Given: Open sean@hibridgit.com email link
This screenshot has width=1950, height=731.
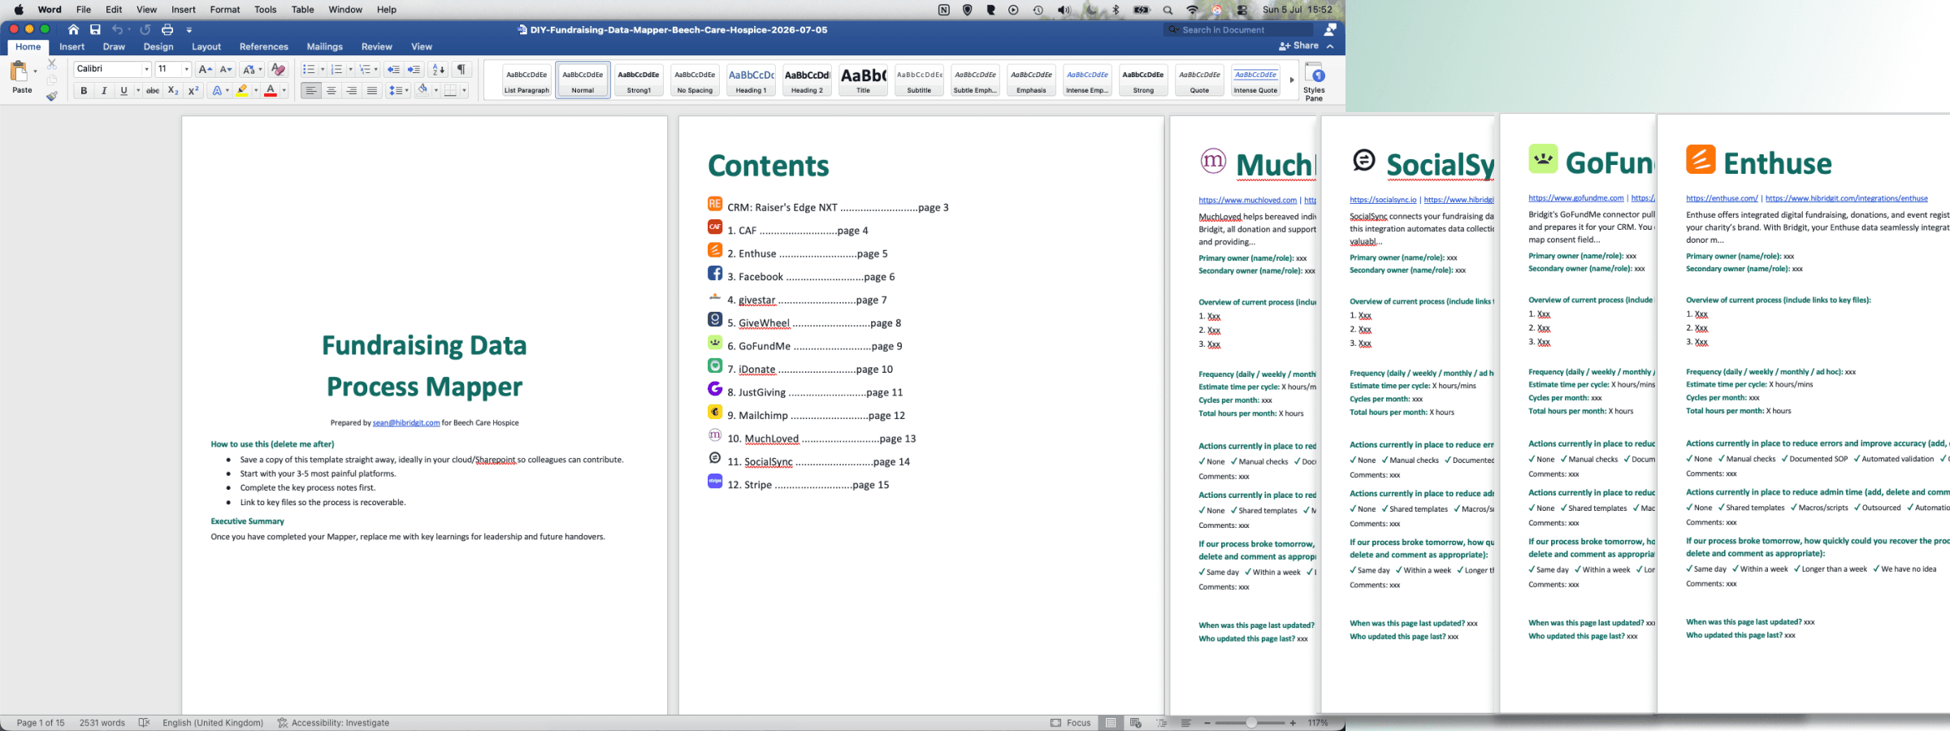Looking at the screenshot, I should point(406,422).
